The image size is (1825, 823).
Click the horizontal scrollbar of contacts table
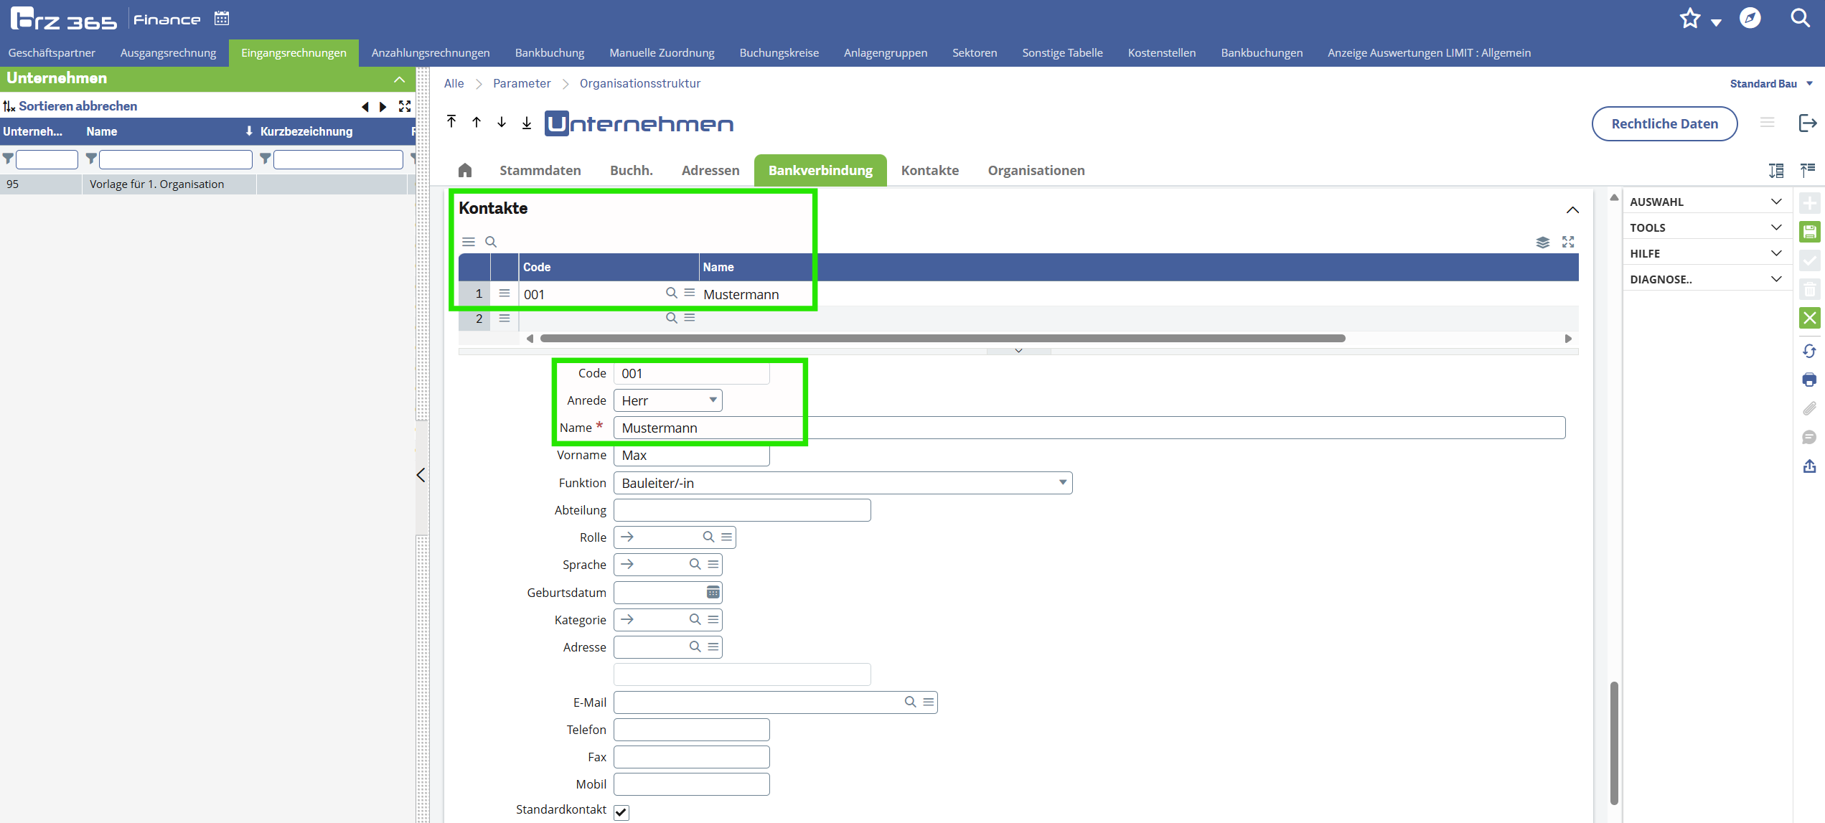click(x=942, y=338)
